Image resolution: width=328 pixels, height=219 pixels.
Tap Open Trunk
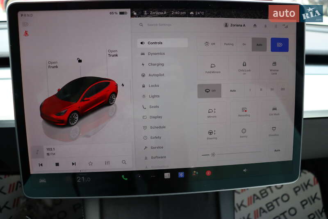click(x=113, y=53)
